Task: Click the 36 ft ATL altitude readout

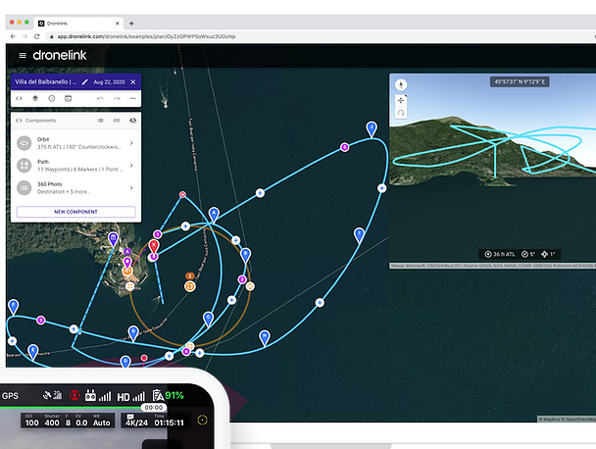Action: (x=500, y=254)
